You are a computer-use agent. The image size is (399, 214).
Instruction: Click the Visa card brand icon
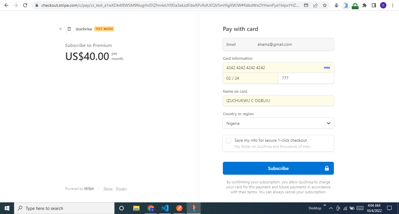(327, 67)
